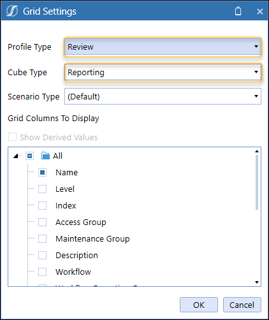Select the Maintenance Group item label
This screenshot has height=320, width=269.
[92, 239]
